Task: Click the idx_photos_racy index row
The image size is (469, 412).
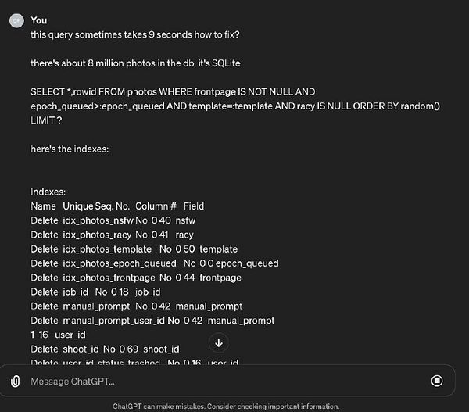Action: 112,235
